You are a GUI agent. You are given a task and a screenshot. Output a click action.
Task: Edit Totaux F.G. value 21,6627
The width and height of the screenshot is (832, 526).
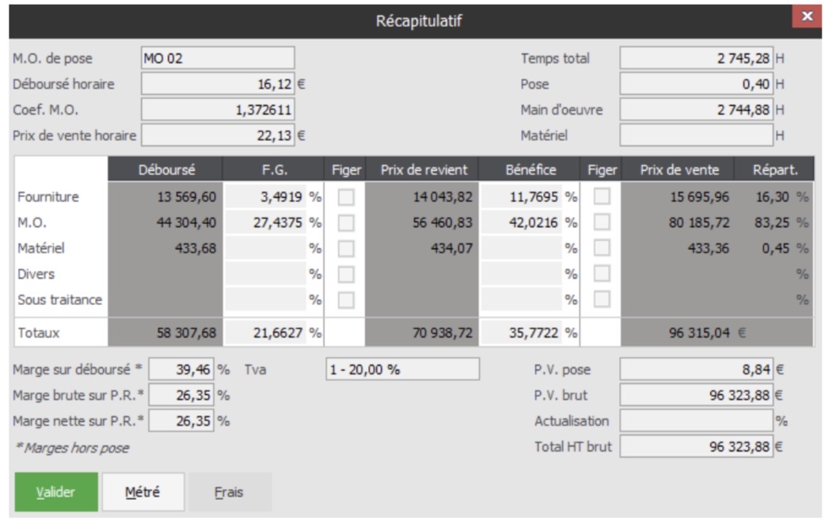pos(265,333)
